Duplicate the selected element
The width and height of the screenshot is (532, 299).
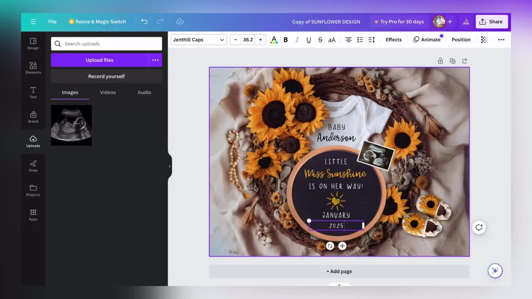pos(453,61)
